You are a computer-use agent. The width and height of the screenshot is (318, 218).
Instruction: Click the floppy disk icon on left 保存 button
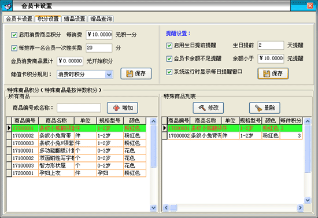[x=130, y=73]
